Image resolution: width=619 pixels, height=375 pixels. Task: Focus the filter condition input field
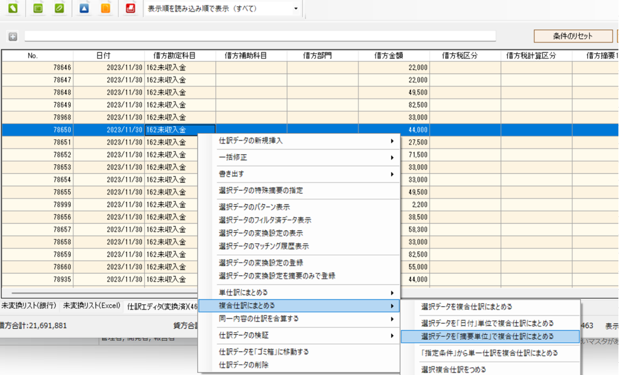(260, 36)
